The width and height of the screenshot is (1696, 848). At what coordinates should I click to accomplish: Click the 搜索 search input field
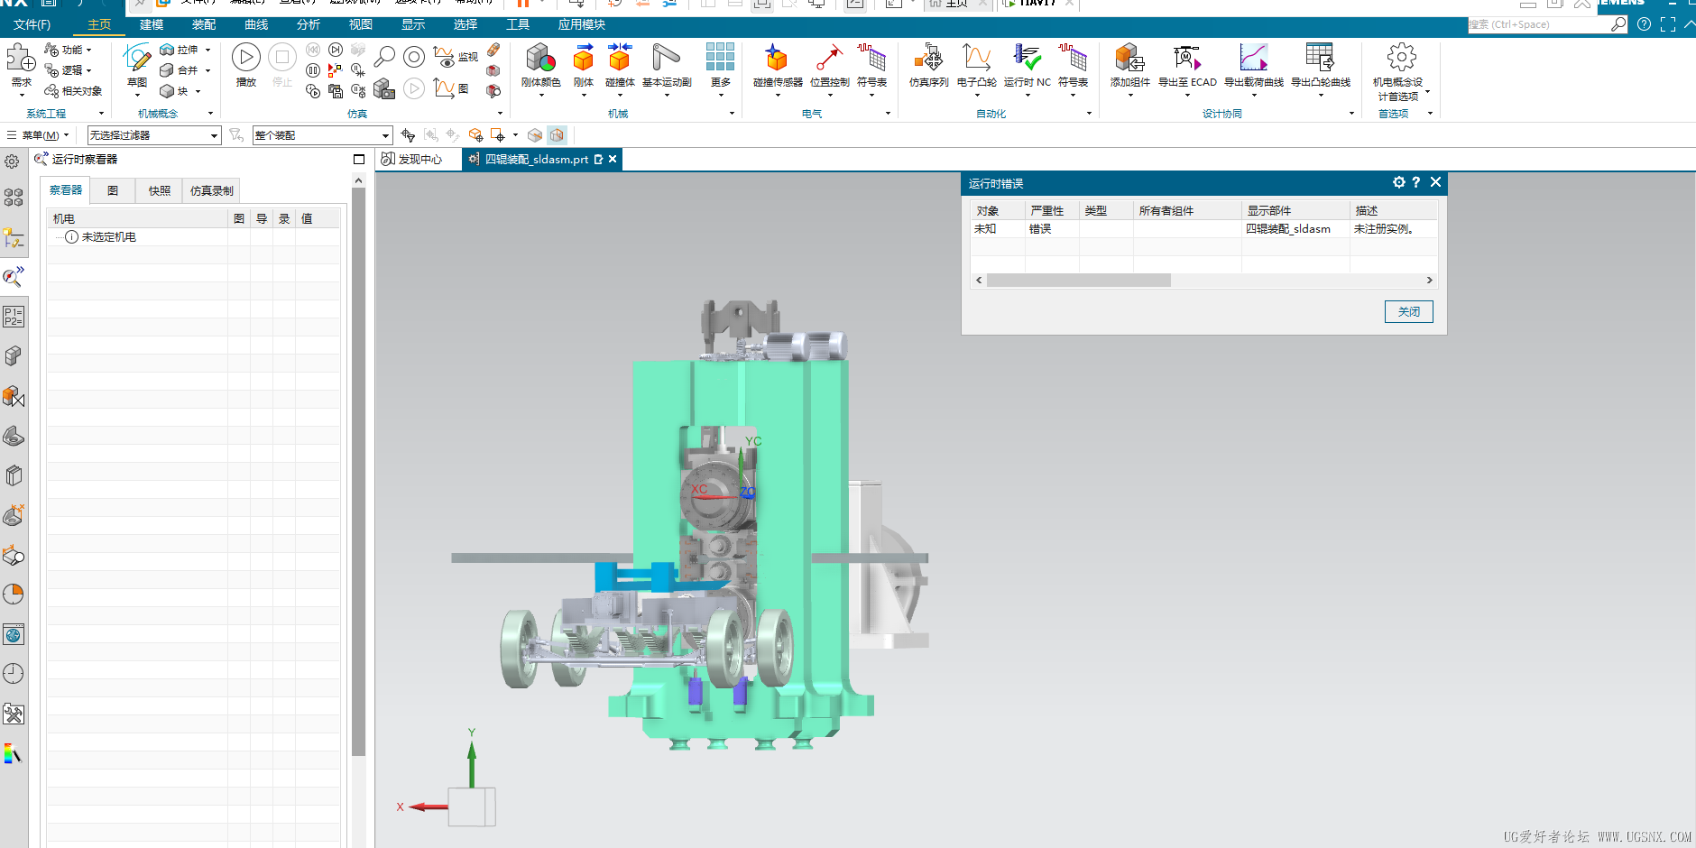(1538, 24)
